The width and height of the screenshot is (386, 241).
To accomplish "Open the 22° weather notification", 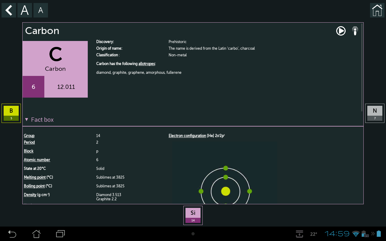I will (314, 234).
